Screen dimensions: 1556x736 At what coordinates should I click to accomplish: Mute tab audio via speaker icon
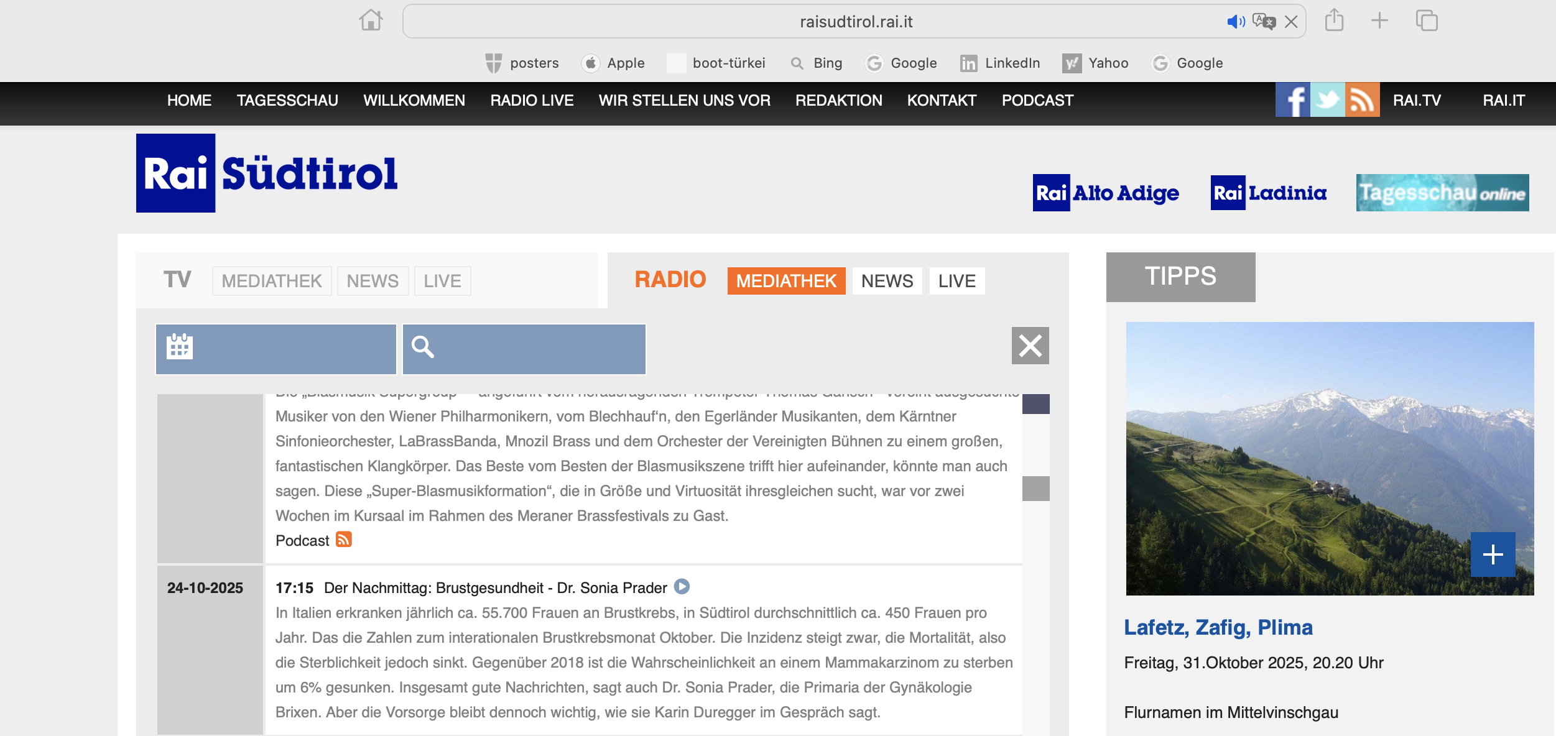[1235, 22]
